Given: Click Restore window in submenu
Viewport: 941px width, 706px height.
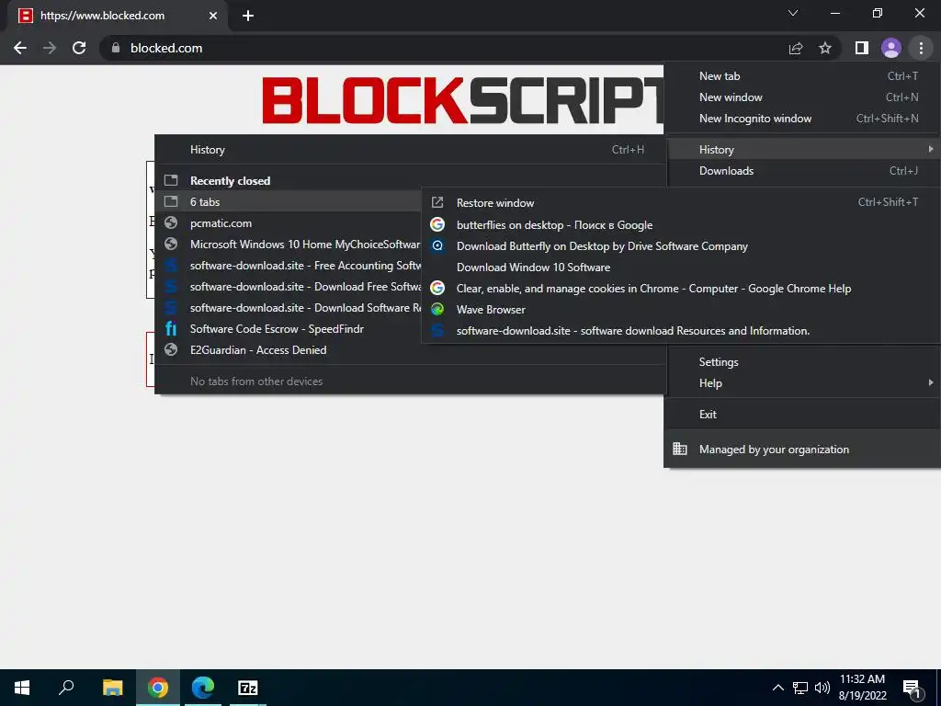Looking at the screenshot, I should (681, 203).
